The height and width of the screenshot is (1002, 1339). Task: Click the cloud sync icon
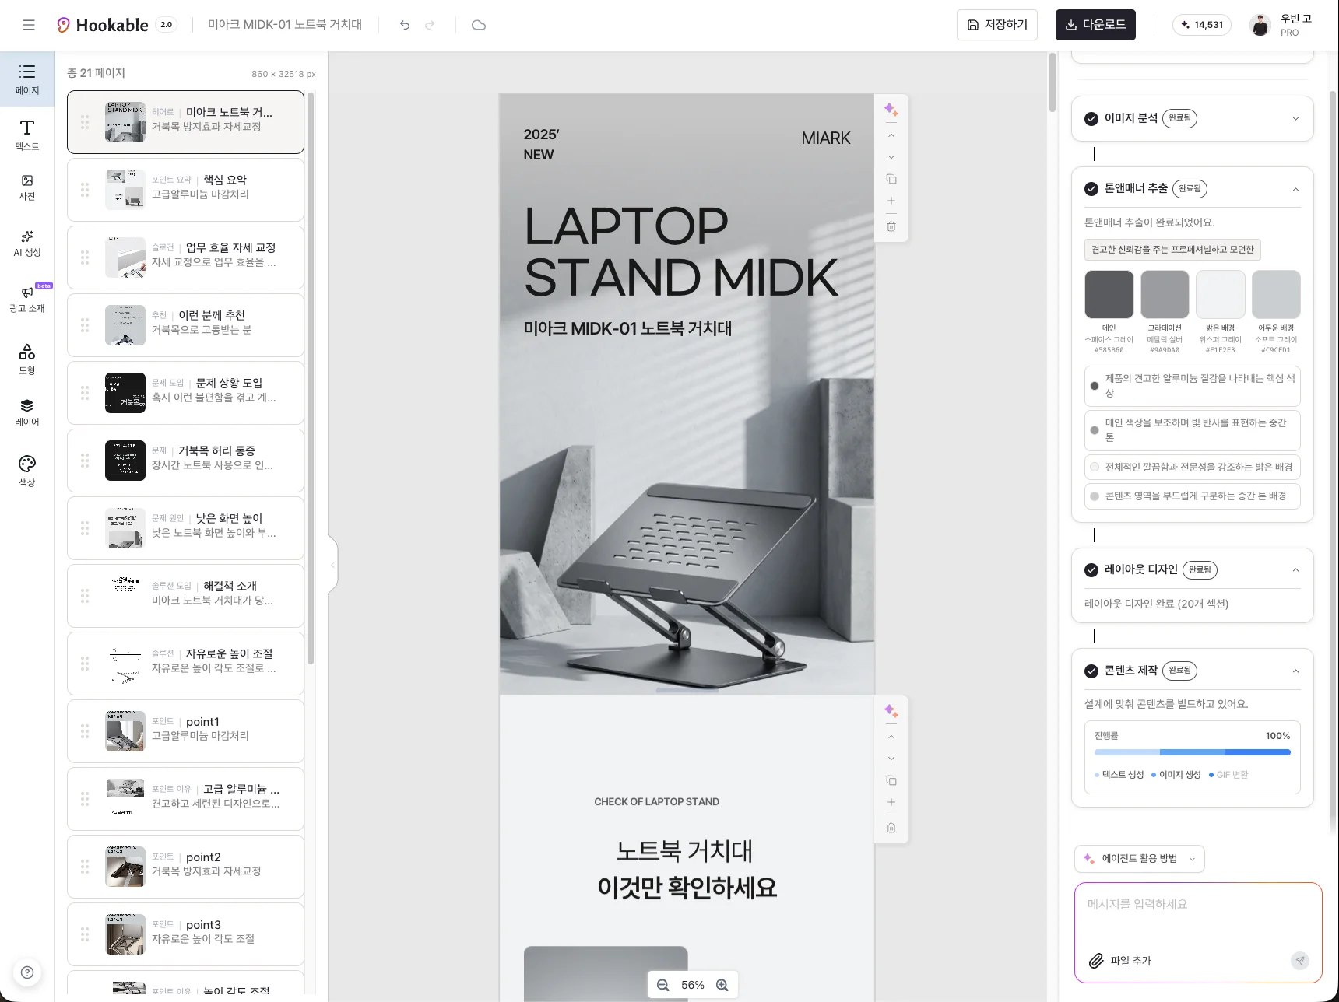479,25
